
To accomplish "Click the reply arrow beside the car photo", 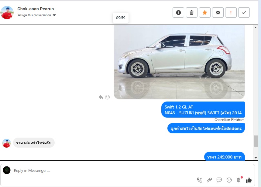I will click(101, 97).
